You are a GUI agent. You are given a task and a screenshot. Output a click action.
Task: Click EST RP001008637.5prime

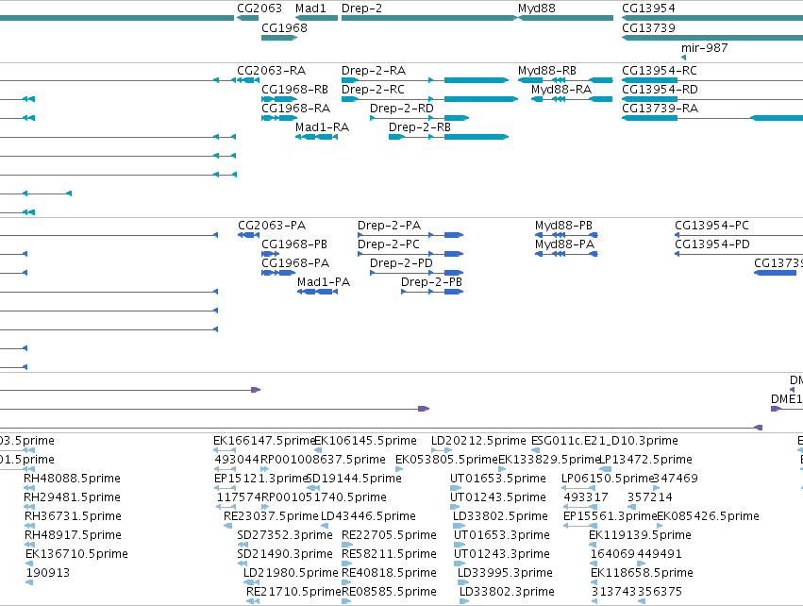click(x=323, y=460)
